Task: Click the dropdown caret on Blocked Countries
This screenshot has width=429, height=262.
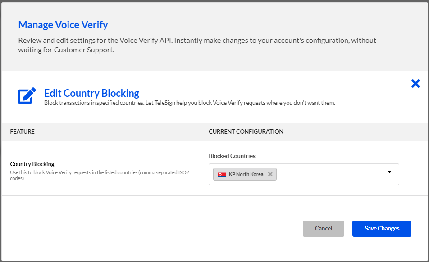Action: pyautogui.click(x=389, y=172)
